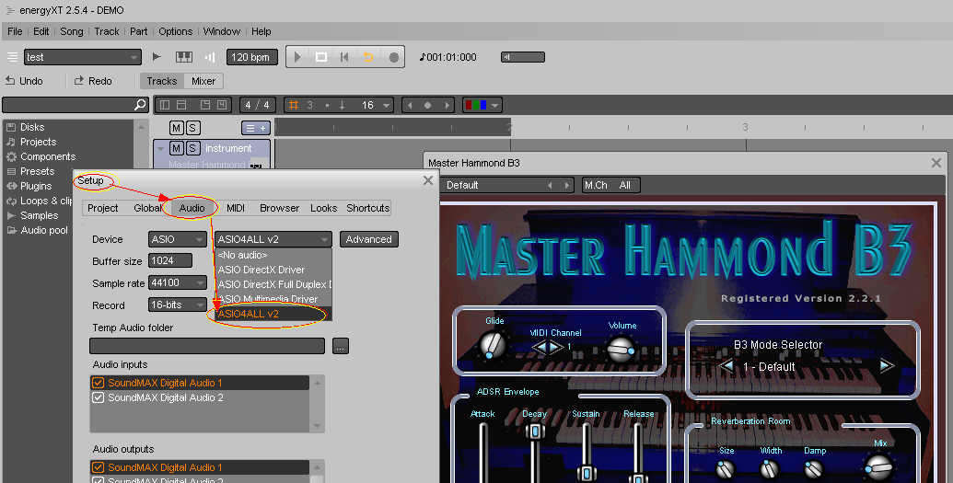Uncheck SoundMAX Digital Audio 2 under Audio inputs
953x483 pixels.
point(98,397)
